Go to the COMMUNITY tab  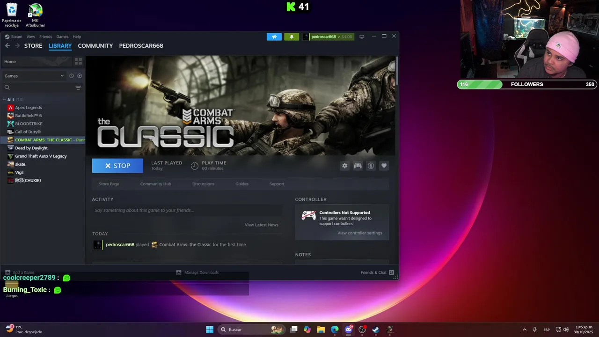95,46
